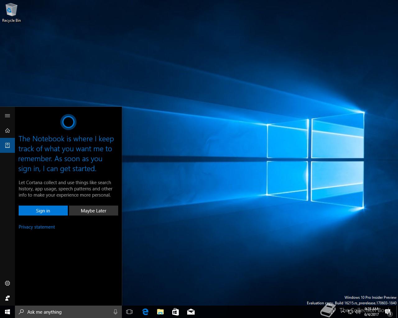The image size is (398, 318).
Task: Open network status tray icon
Action: click(x=350, y=312)
